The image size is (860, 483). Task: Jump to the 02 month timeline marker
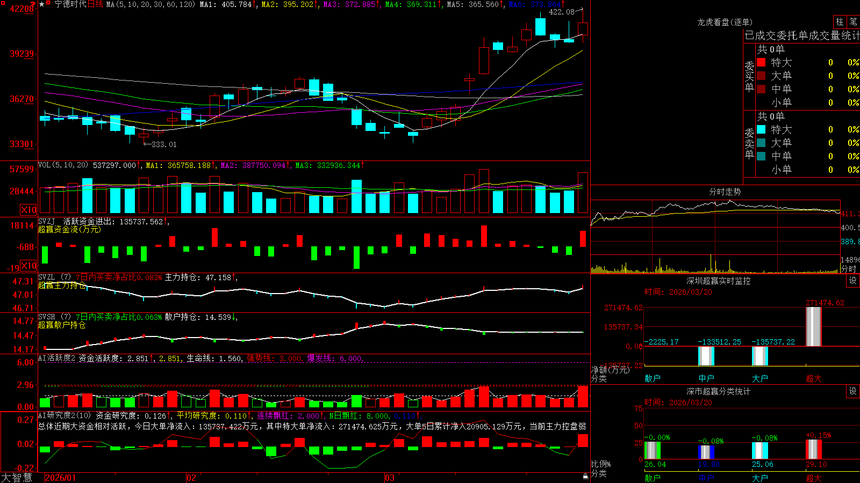coord(191,478)
